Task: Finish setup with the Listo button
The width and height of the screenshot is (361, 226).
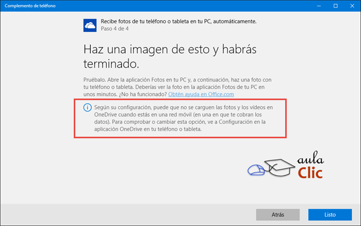Action: [330, 214]
